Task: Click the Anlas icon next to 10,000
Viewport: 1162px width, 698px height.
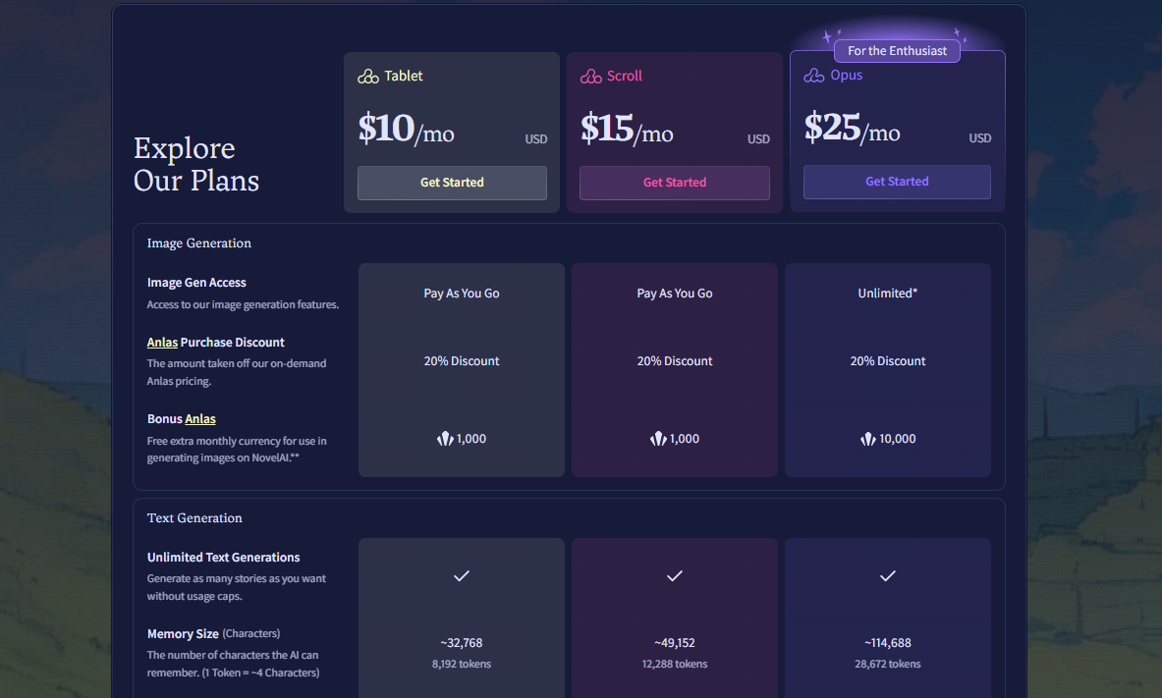Action: tap(867, 439)
